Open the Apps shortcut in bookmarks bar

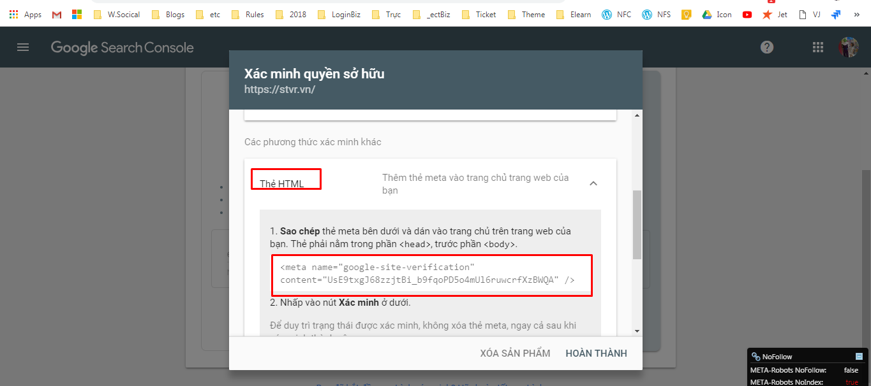pyautogui.click(x=25, y=14)
